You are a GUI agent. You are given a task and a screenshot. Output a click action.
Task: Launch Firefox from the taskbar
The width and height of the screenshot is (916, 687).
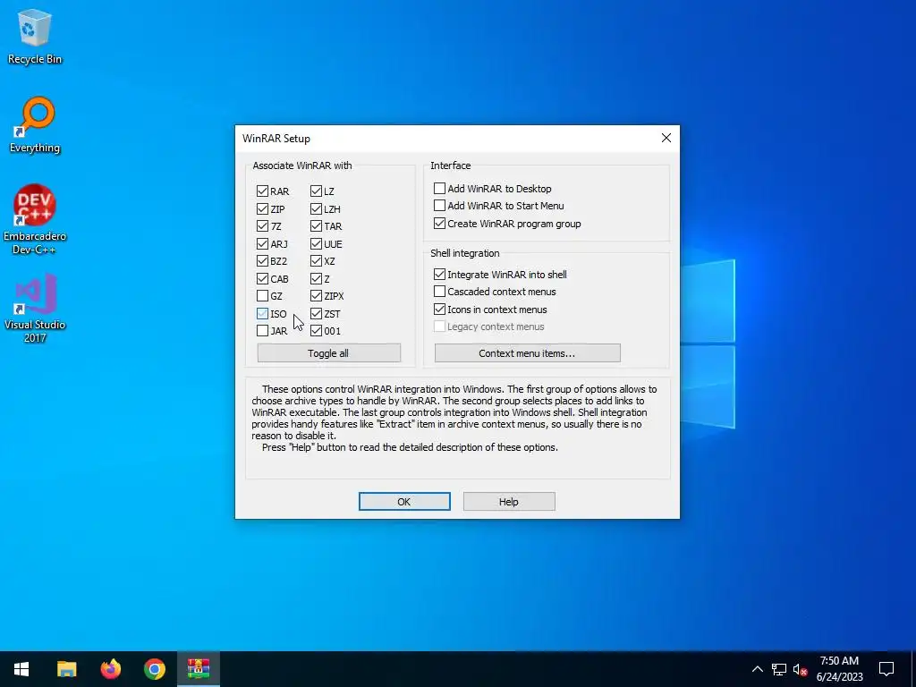[x=110, y=669]
